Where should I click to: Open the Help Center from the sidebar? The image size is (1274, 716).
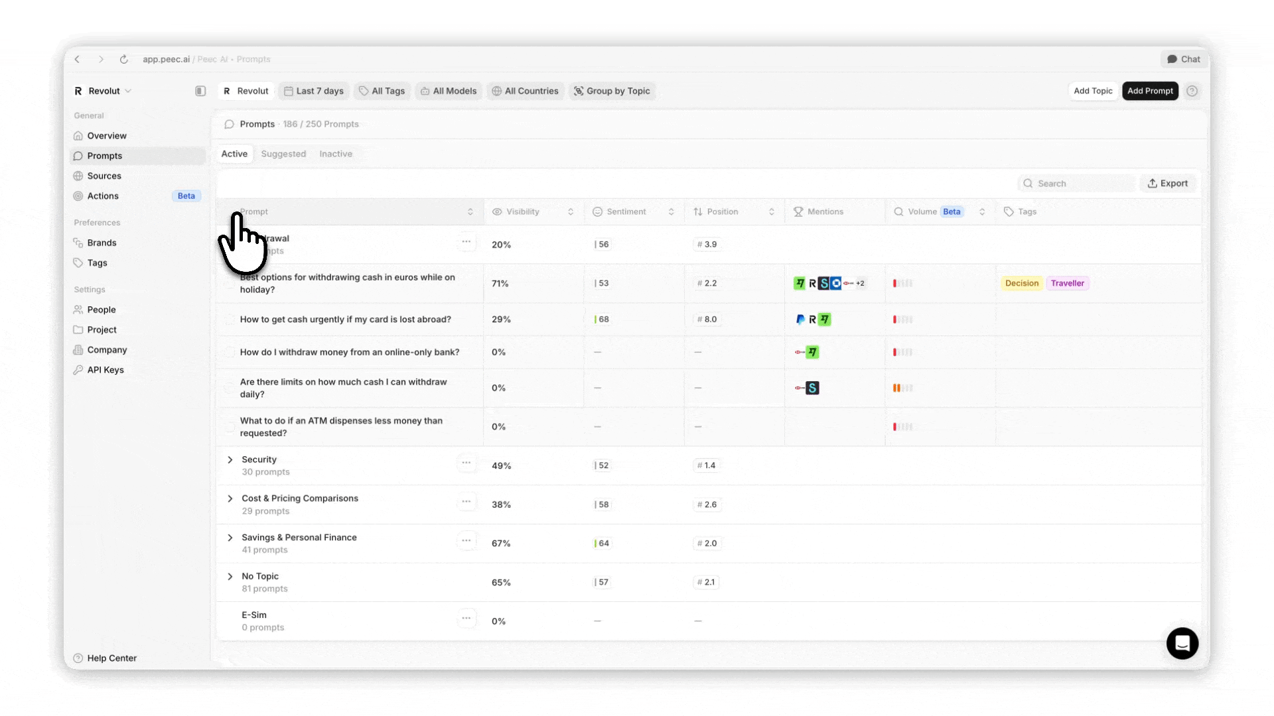[111, 658]
